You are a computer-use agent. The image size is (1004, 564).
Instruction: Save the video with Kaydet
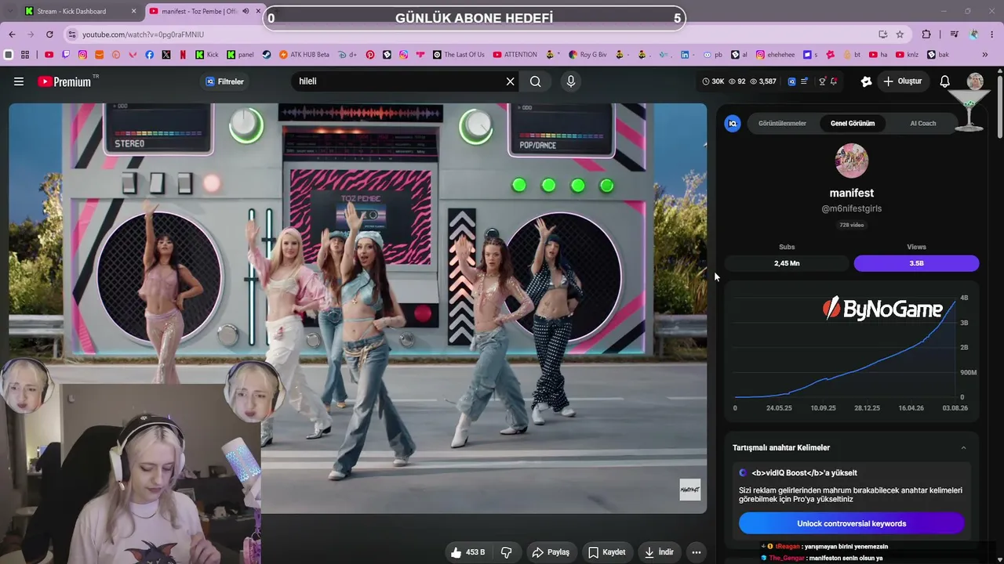[x=607, y=552]
